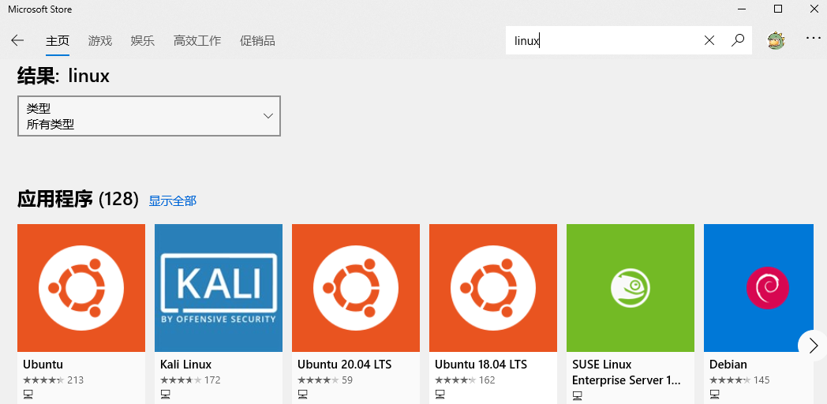Select the 主页 tab
827x404 pixels.
click(58, 40)
